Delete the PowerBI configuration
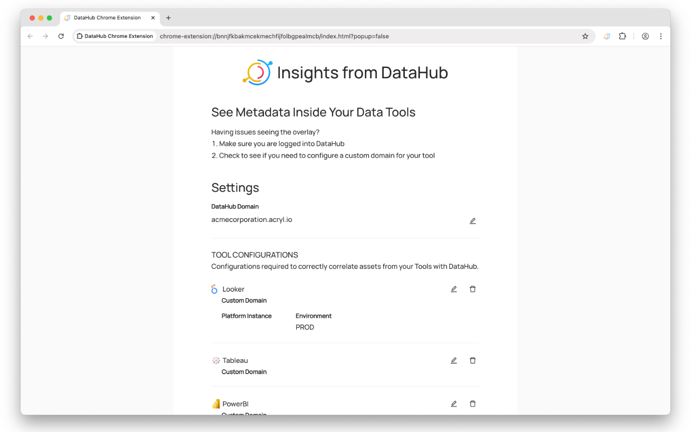The image size is (691, 432). point(472,403)
